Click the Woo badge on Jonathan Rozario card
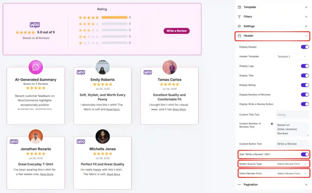This screenshot has height=193, width=312. pos(14,142)
